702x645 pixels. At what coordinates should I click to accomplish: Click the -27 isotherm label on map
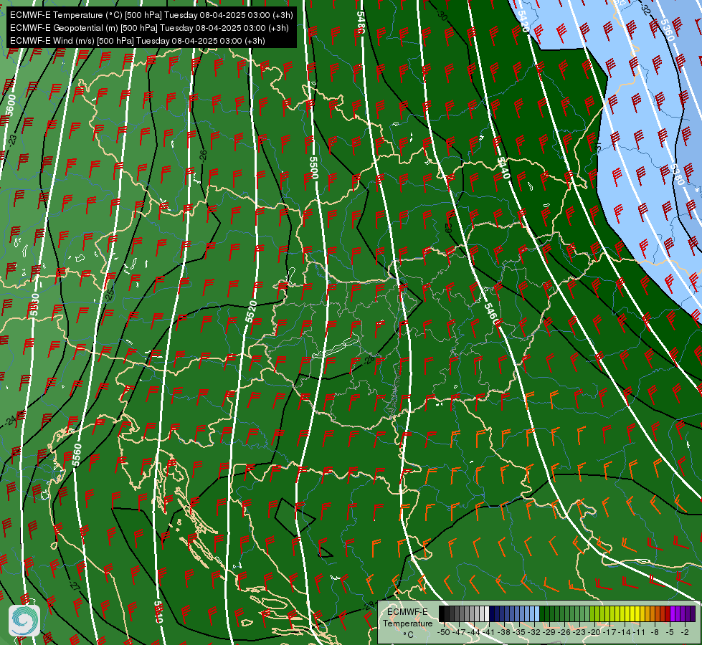coord(75,585)
